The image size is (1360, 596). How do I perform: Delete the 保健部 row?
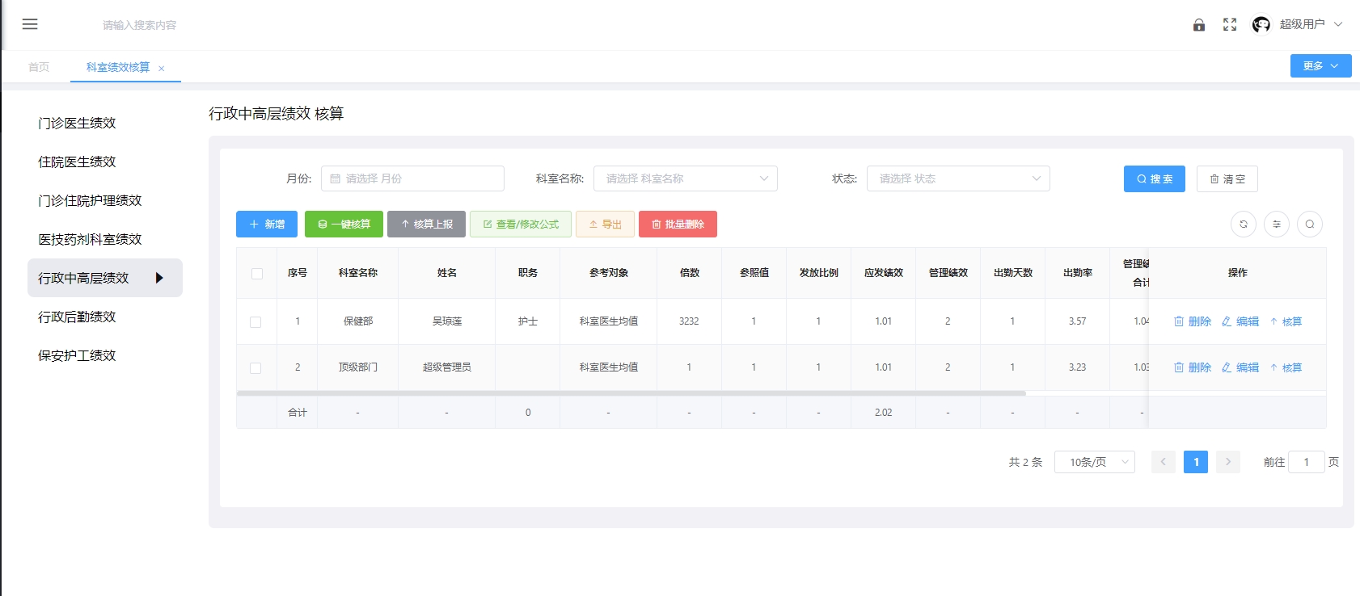point(1193,321)
